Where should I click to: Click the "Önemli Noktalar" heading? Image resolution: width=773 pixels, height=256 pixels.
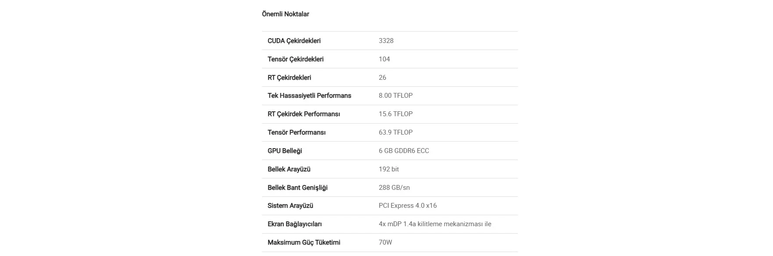click(x=285, y=14)
